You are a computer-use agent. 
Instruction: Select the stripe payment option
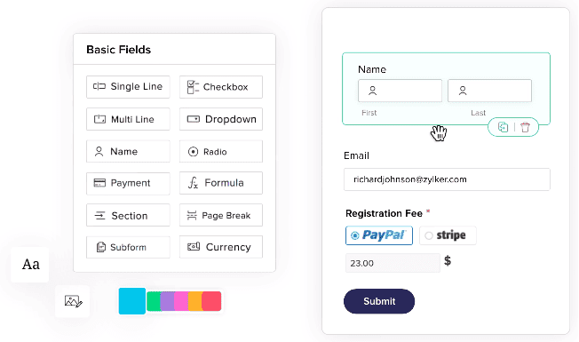(x=448, y=235)
